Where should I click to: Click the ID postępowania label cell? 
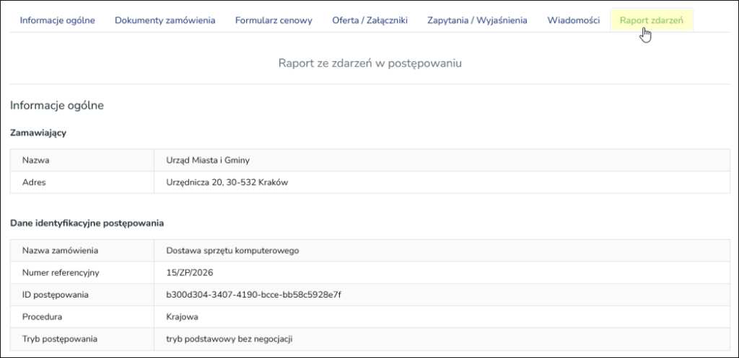[82, 295]
